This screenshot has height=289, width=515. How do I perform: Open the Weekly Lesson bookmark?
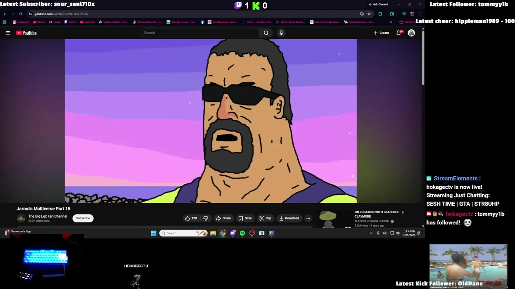pyautogui.click(x=181, y=22)
